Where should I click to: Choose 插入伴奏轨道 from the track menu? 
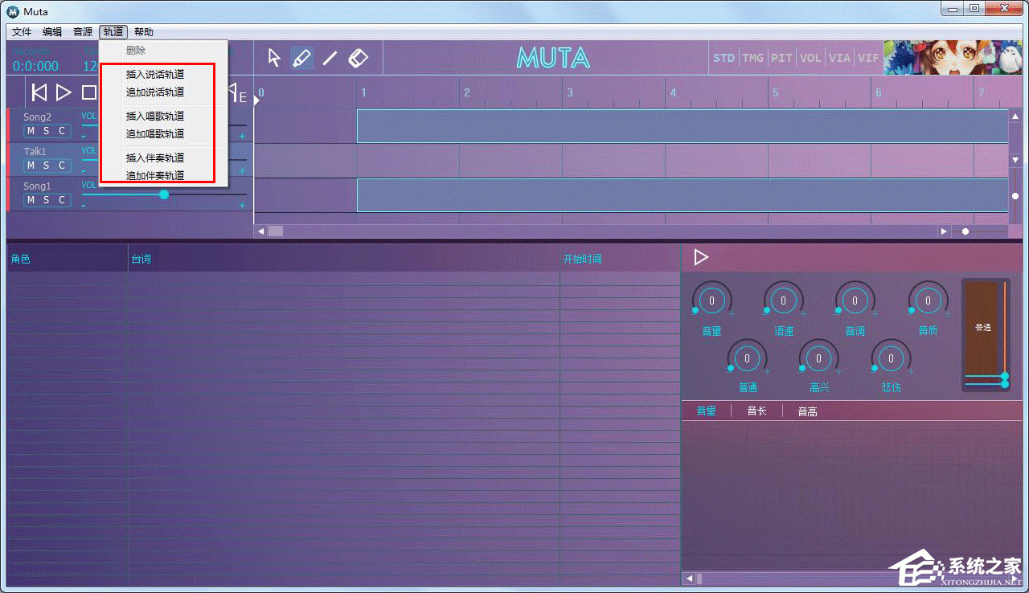[x=155, y=158]
